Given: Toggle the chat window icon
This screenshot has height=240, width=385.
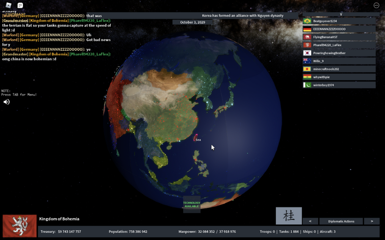Looking at the screenshot, I should coord(20,5).
